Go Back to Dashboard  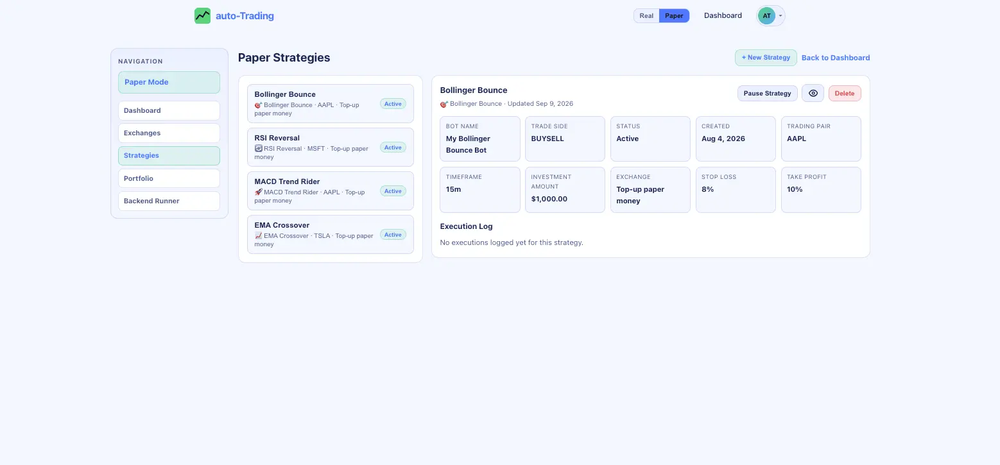836,58
